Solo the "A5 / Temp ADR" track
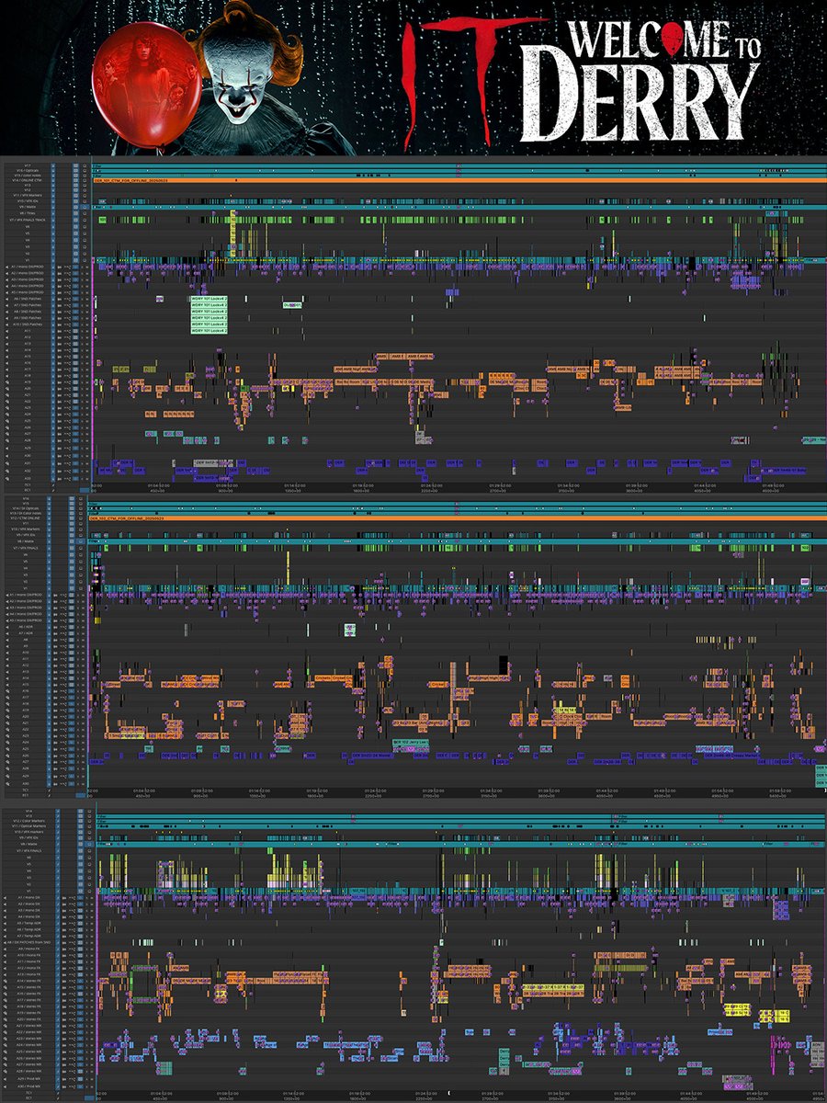This screenshot has height=1103, width=827. 86,923
